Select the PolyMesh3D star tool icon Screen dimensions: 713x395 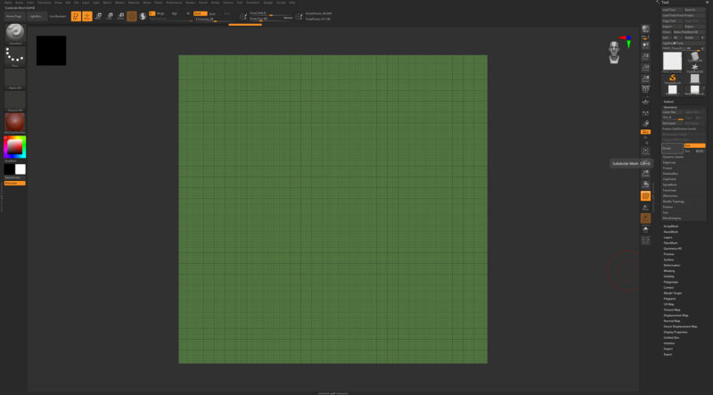pos(695,67)
